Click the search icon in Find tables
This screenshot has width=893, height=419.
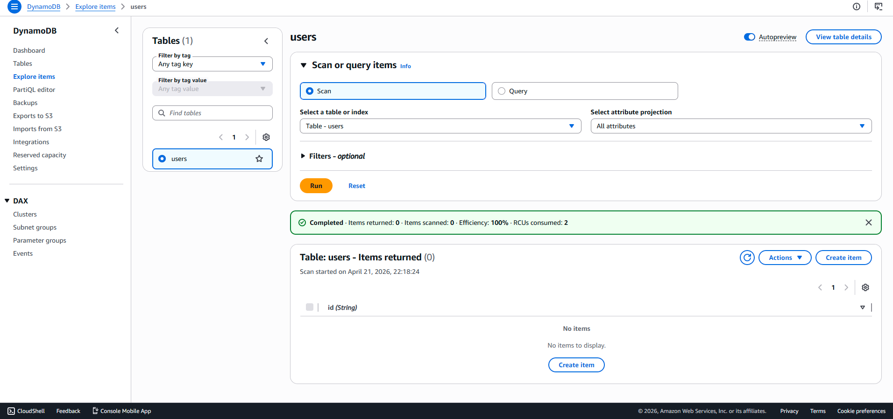[x=162, y=113]
